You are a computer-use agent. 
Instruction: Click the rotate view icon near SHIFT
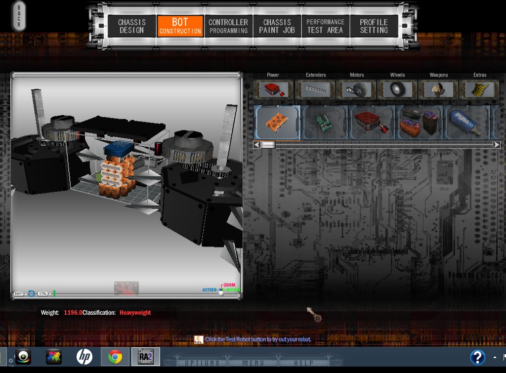pos(31,293)
